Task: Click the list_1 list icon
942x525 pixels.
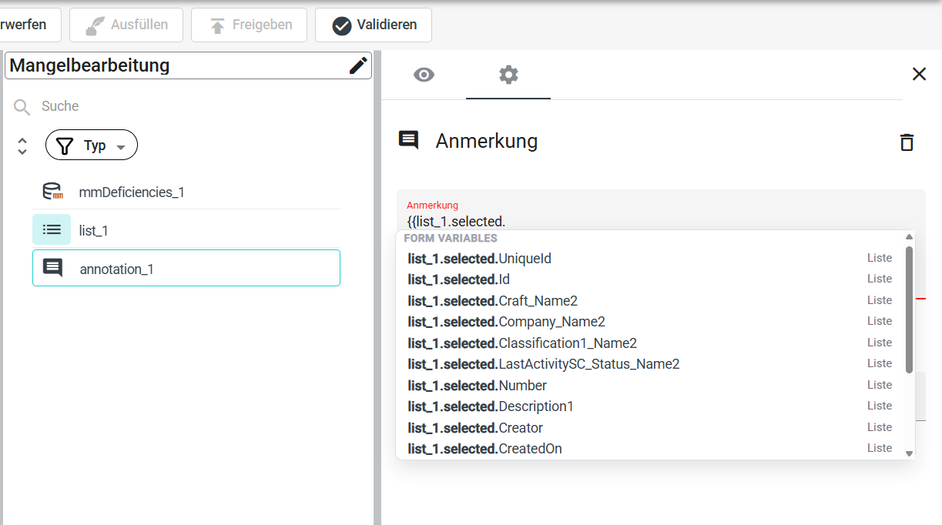Action: 52,229
